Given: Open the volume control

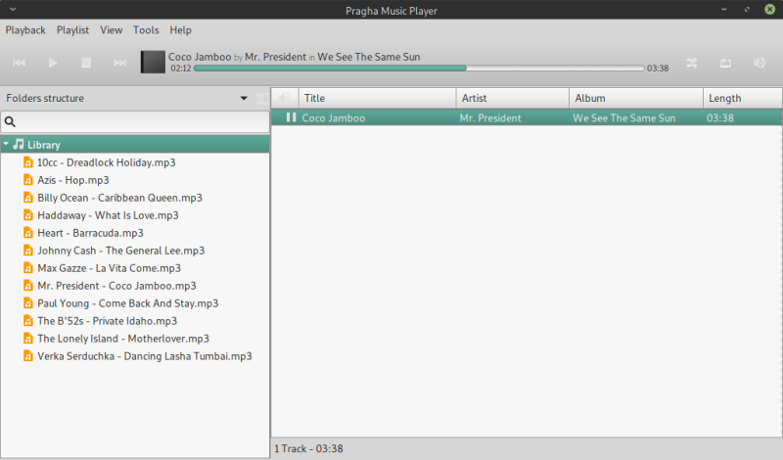Looking at the screenshot, I should click(x=760, y=63).
